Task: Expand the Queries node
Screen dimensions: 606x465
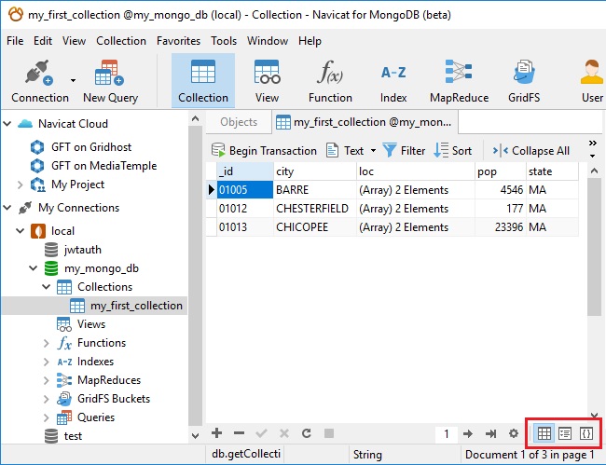Action: 46,417
